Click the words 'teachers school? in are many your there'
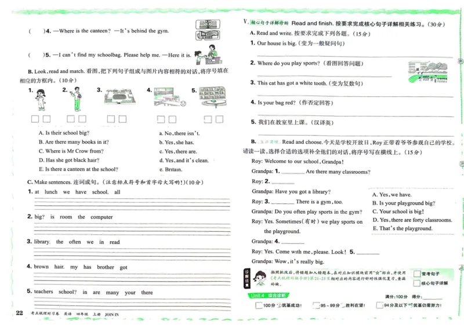Image resolution: width=464 pixels, height=328 pixels. point(93,292)
